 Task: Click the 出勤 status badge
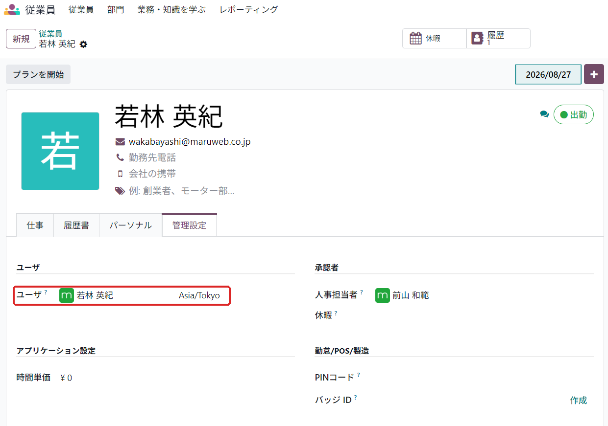[573, 115]
